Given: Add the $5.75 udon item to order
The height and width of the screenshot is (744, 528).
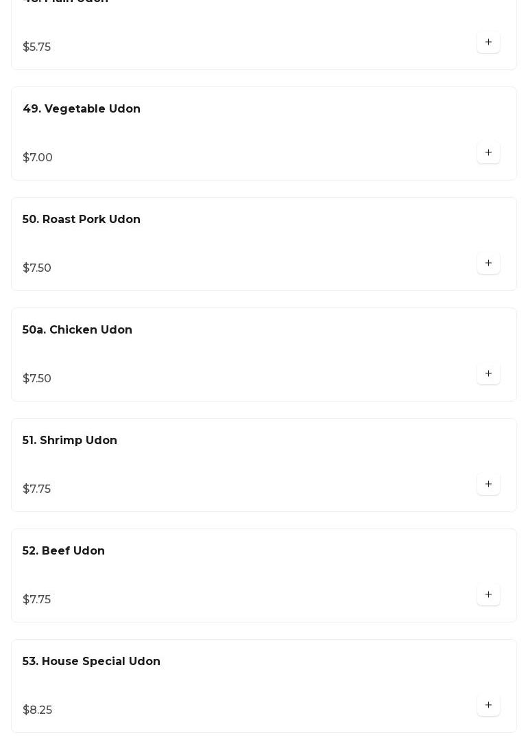Looking at the screenshot, I should (488, 43).
